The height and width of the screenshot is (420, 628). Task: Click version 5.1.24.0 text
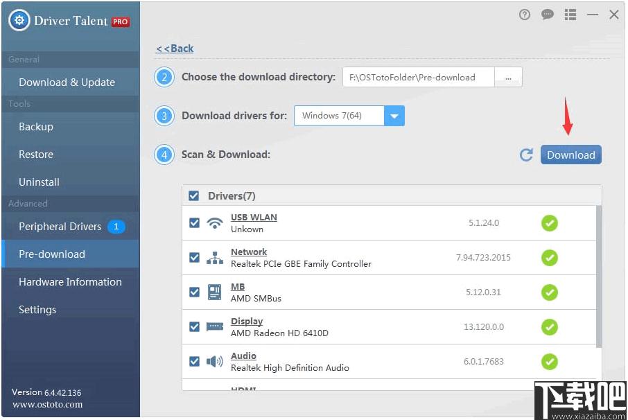484,223
